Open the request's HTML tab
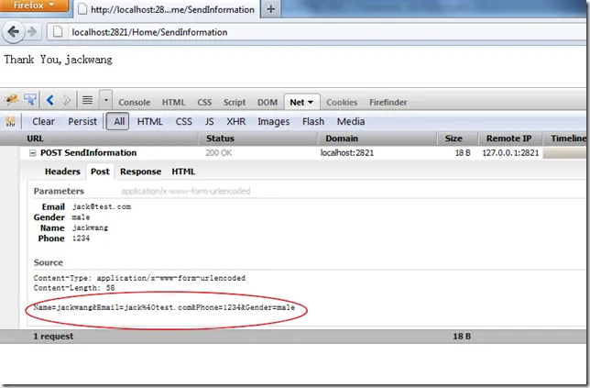Image resolution: width=590 pixels, height=388 pixels. [x=183, y=172]
